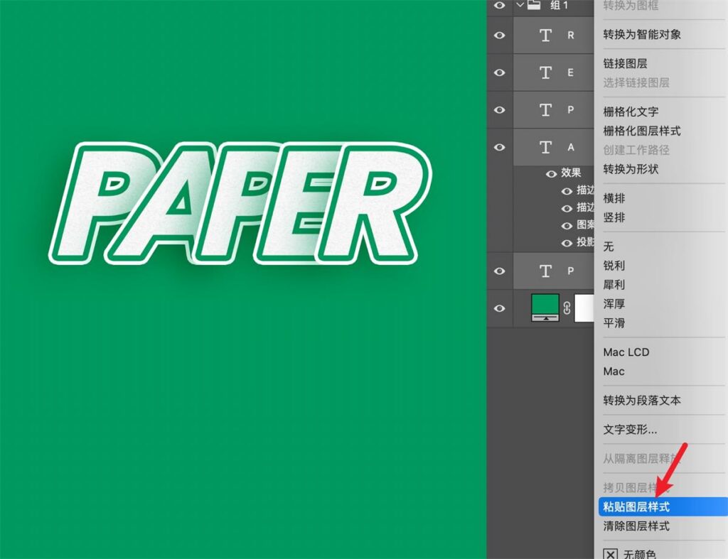Click highlighted 粘贴图层样式 menu item
The image size is (728, 559).
click(663, 506)
